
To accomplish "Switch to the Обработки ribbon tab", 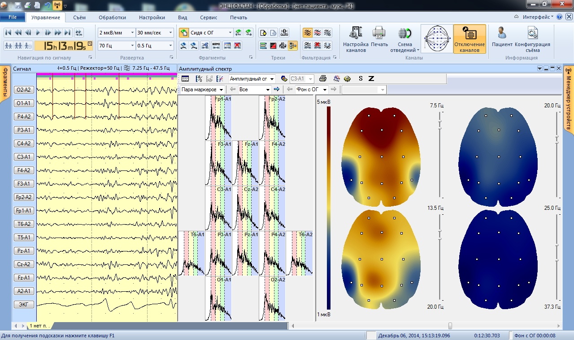I will point(112,17).
